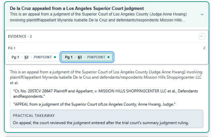The image size is (211, 137).
Task: Click the green dot on §2 Pinpoint
Action: pyautogui.click(x=55, y=57)
